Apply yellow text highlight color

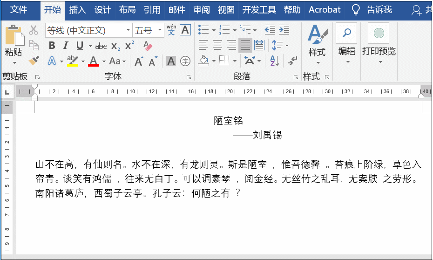tap(73, 61)
